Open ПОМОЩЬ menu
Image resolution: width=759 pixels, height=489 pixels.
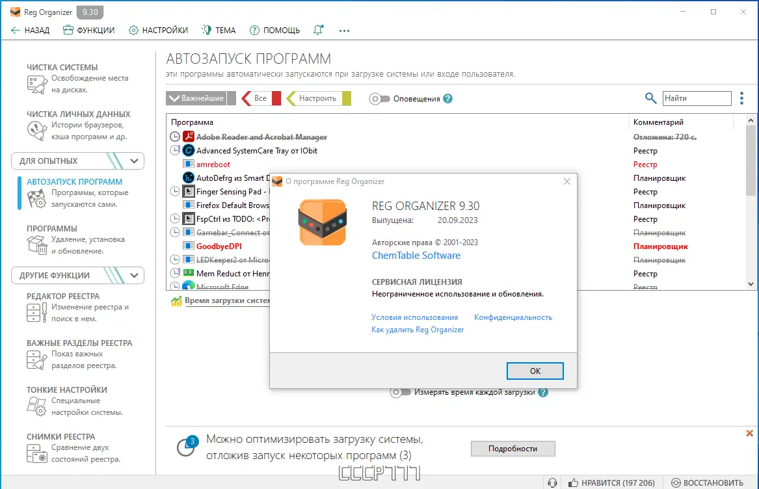tap(275, 30)
